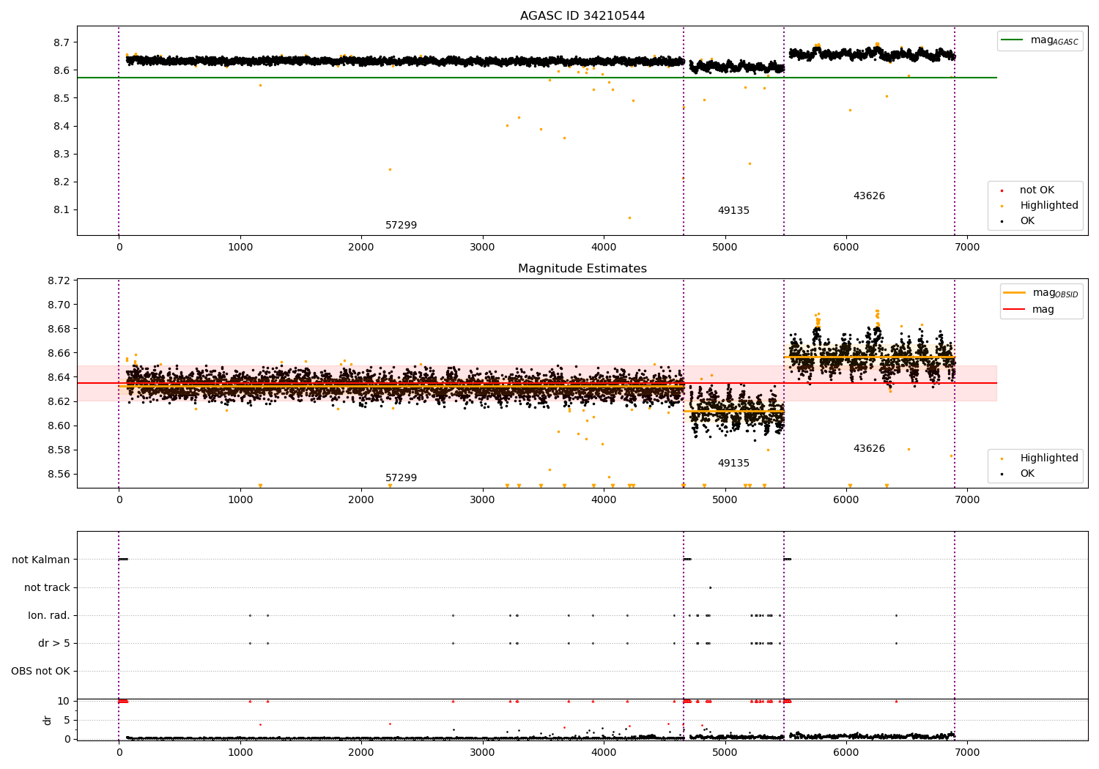Click obsid label 43626 in top plot
This screenshot has height=769, width=1099.
pyautogui.click(x=869, y=196)
